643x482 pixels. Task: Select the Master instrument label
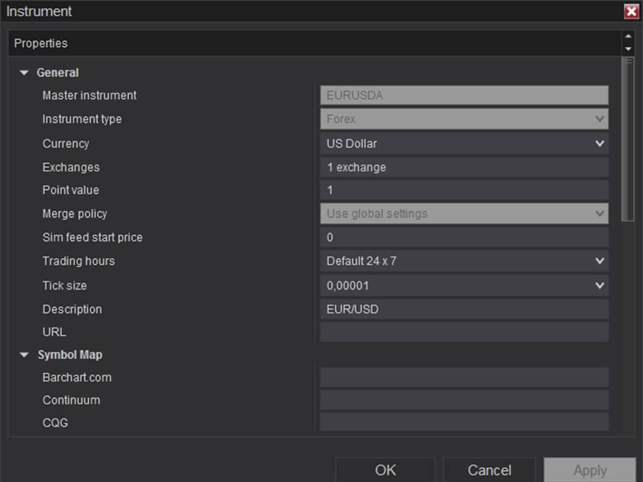(89, 95)
